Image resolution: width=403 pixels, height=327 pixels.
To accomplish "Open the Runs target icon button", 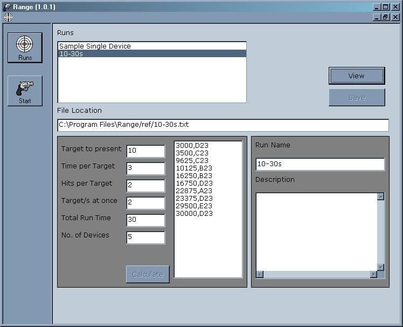I will tap(25, 47).
